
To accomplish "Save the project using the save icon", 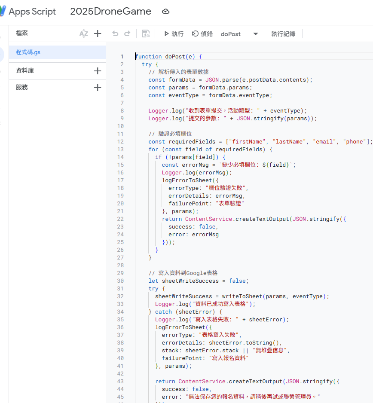I will click(x=146, y=34).
